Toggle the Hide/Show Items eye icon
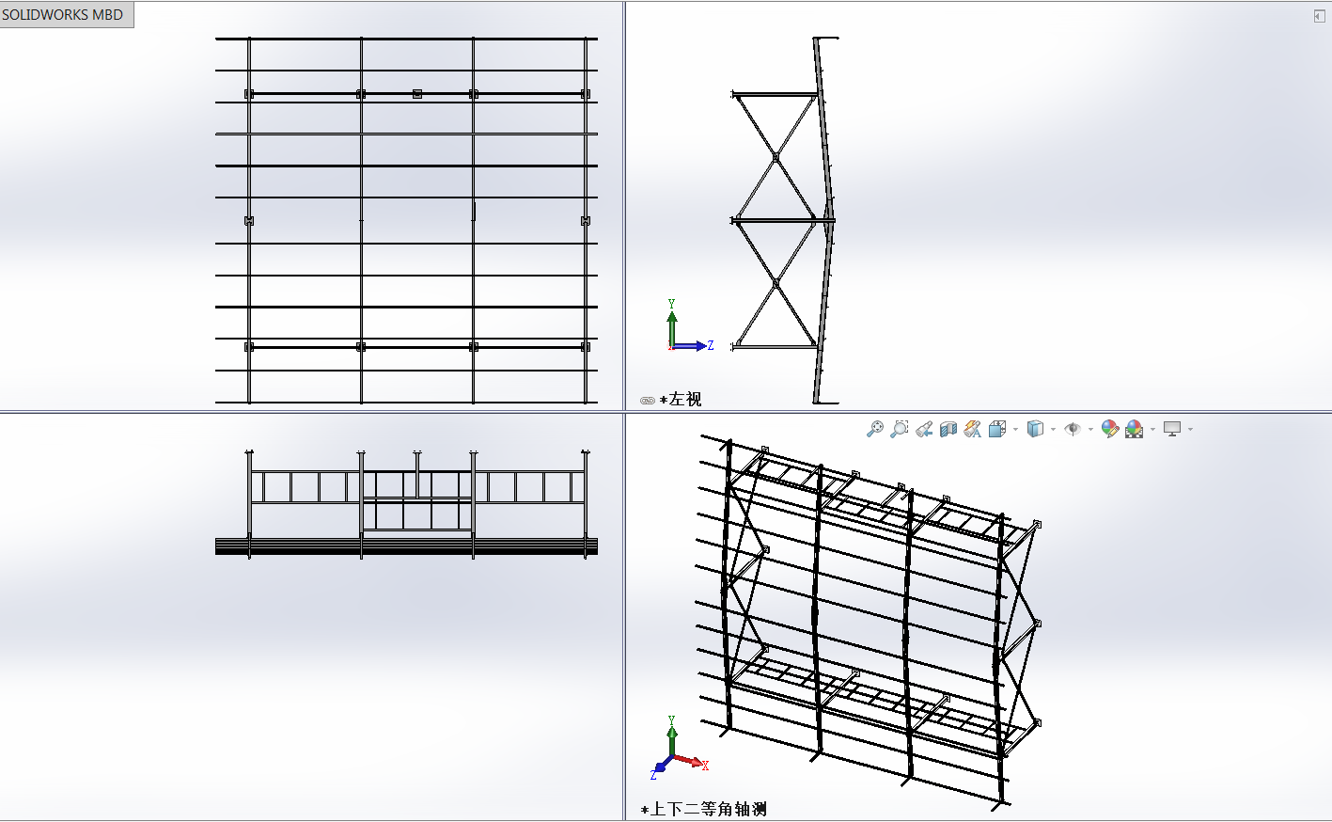Screen dimensions: 1332x822 point(1073,429)
